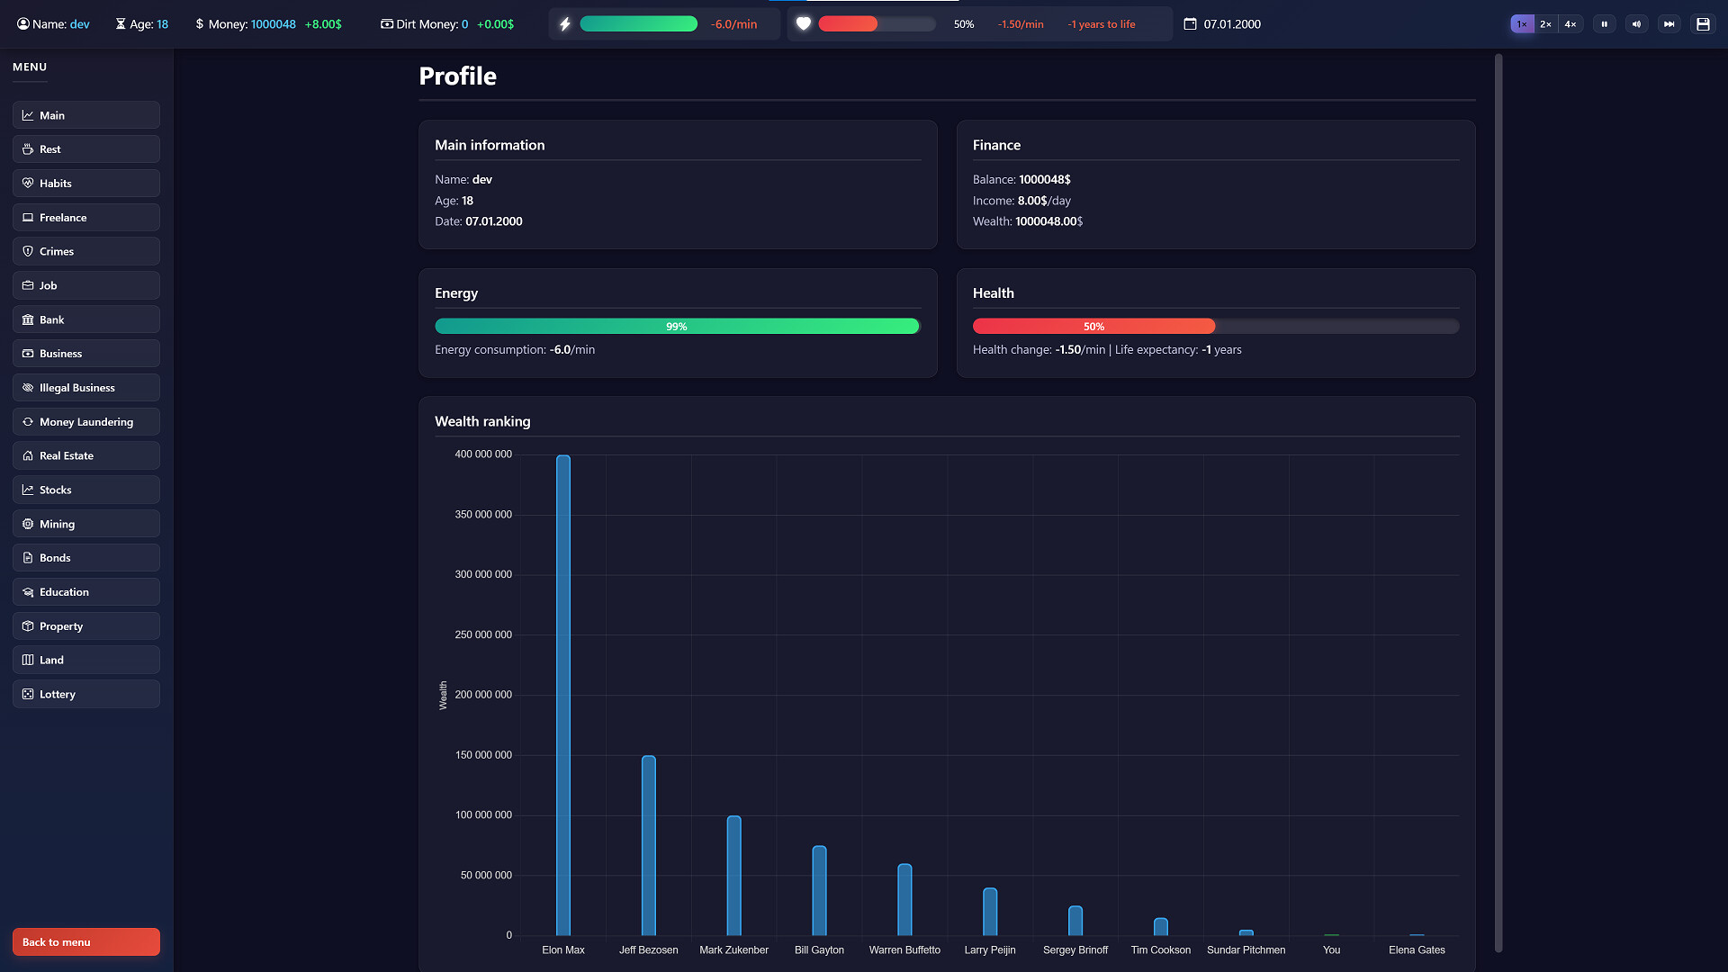The height and width of the screenshot is (972, 1728).
Task: Click the Elon Max bar in chart
Action: point(563,695)
